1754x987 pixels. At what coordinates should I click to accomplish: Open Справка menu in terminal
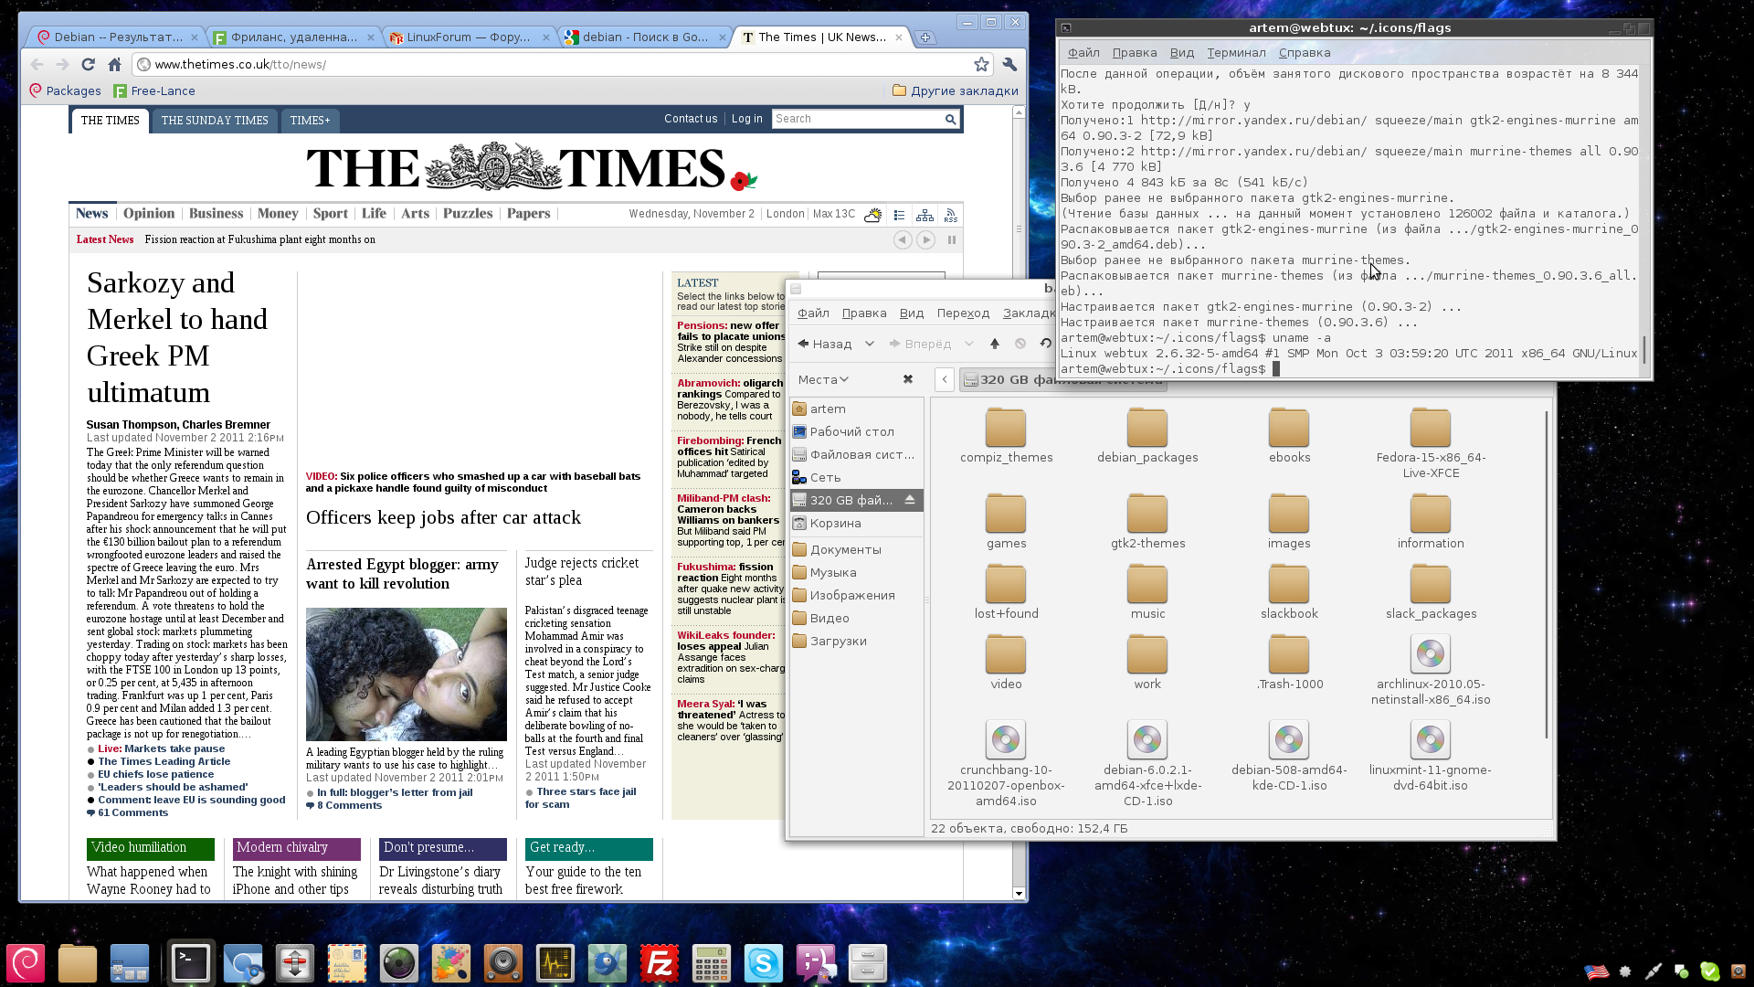click(1305, 53)
